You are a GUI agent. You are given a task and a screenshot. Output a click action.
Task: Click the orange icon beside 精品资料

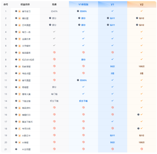coord(19,108)
